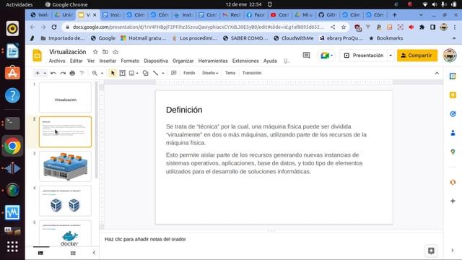The image size is (462, 260).
Task: Open new slide layout dropdown arrow
Action: (x=45, y=73)
